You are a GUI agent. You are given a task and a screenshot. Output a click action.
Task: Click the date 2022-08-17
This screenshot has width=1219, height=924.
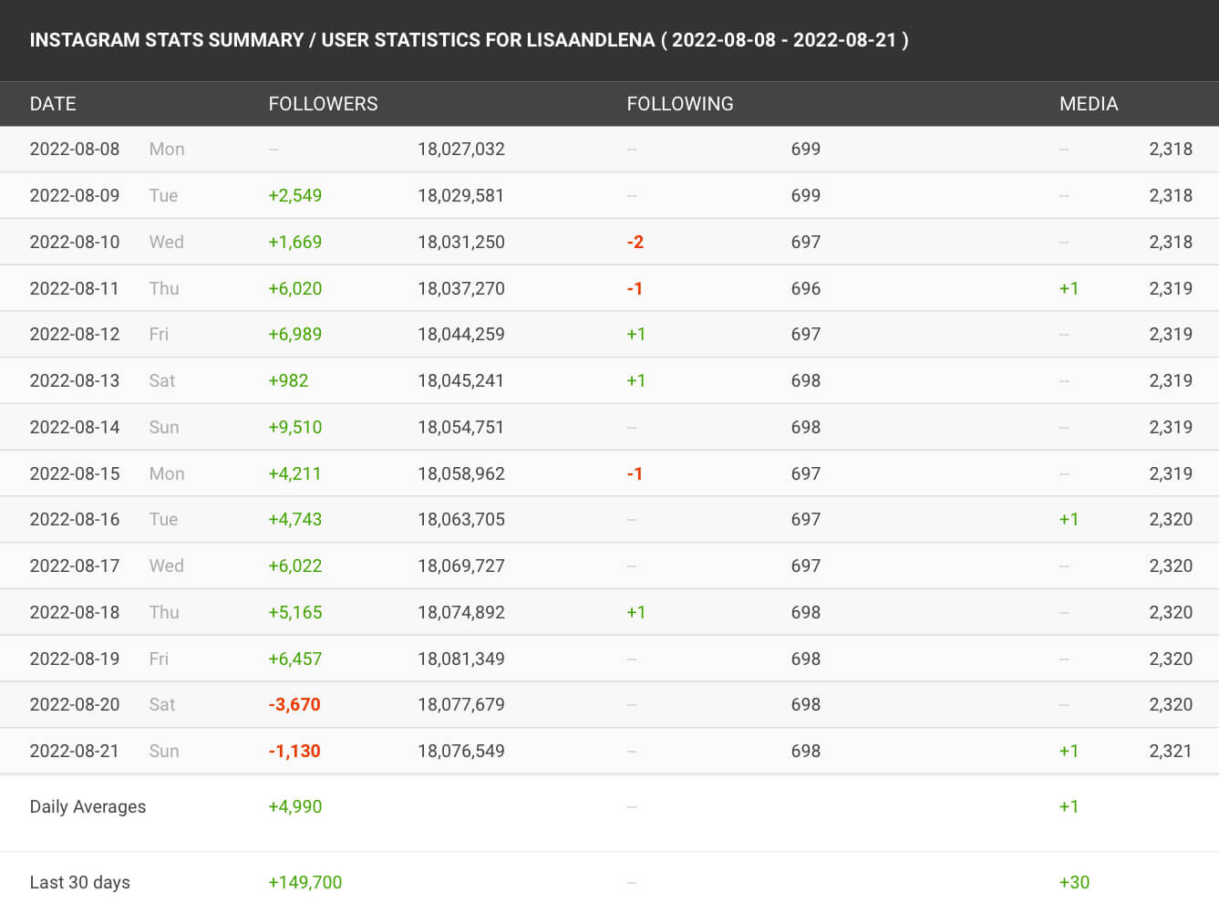(x=75, y=566)
